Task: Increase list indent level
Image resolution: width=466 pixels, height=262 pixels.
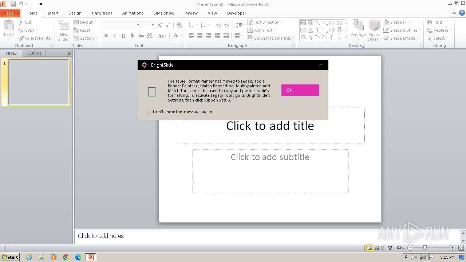Action: pos(227,25)
